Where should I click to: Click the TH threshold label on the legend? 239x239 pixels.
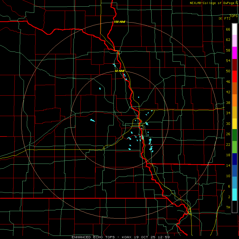[x=228, y=207]
